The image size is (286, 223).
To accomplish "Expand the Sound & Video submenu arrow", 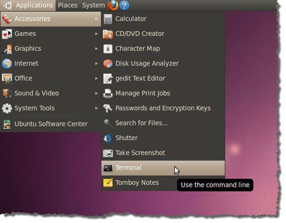I will pyautogui.click(x=97, y=93).
